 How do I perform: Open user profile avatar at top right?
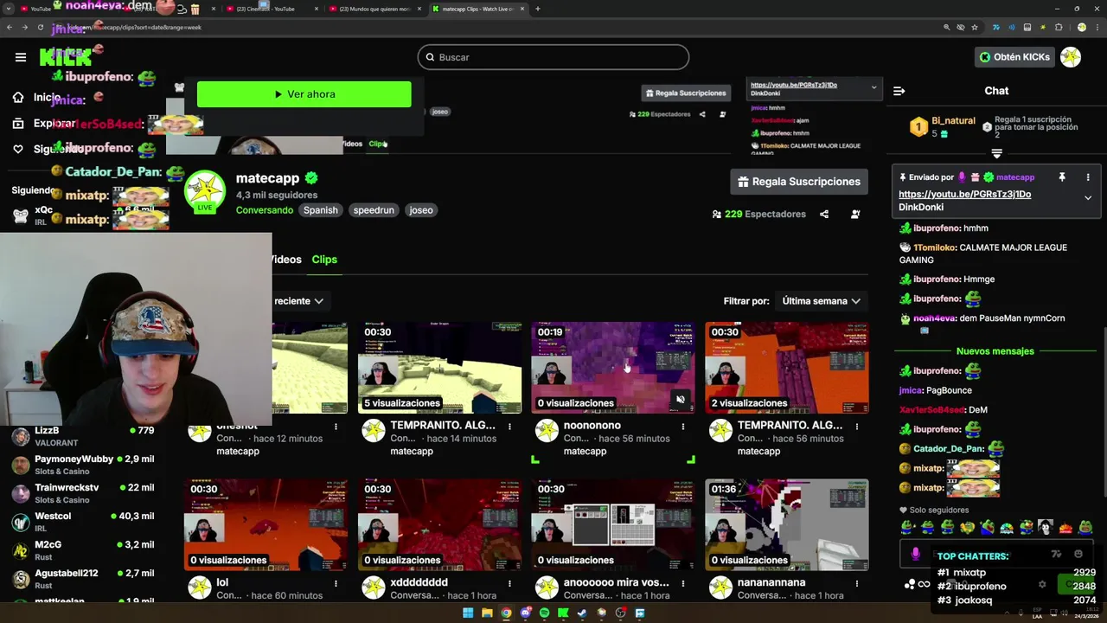click(x=1071, y=57)
